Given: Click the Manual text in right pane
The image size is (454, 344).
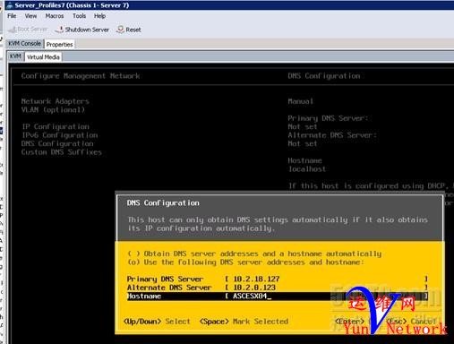Looking at the screenshot, I should point(301,101).
